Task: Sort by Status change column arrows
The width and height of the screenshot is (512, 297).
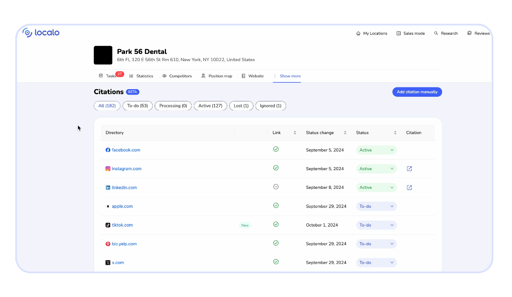Action: tap(345, 133)
